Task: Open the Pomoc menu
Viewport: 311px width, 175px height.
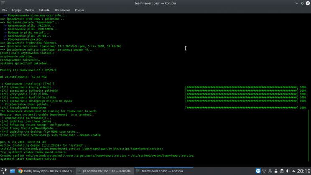Action: coord(79,9)
